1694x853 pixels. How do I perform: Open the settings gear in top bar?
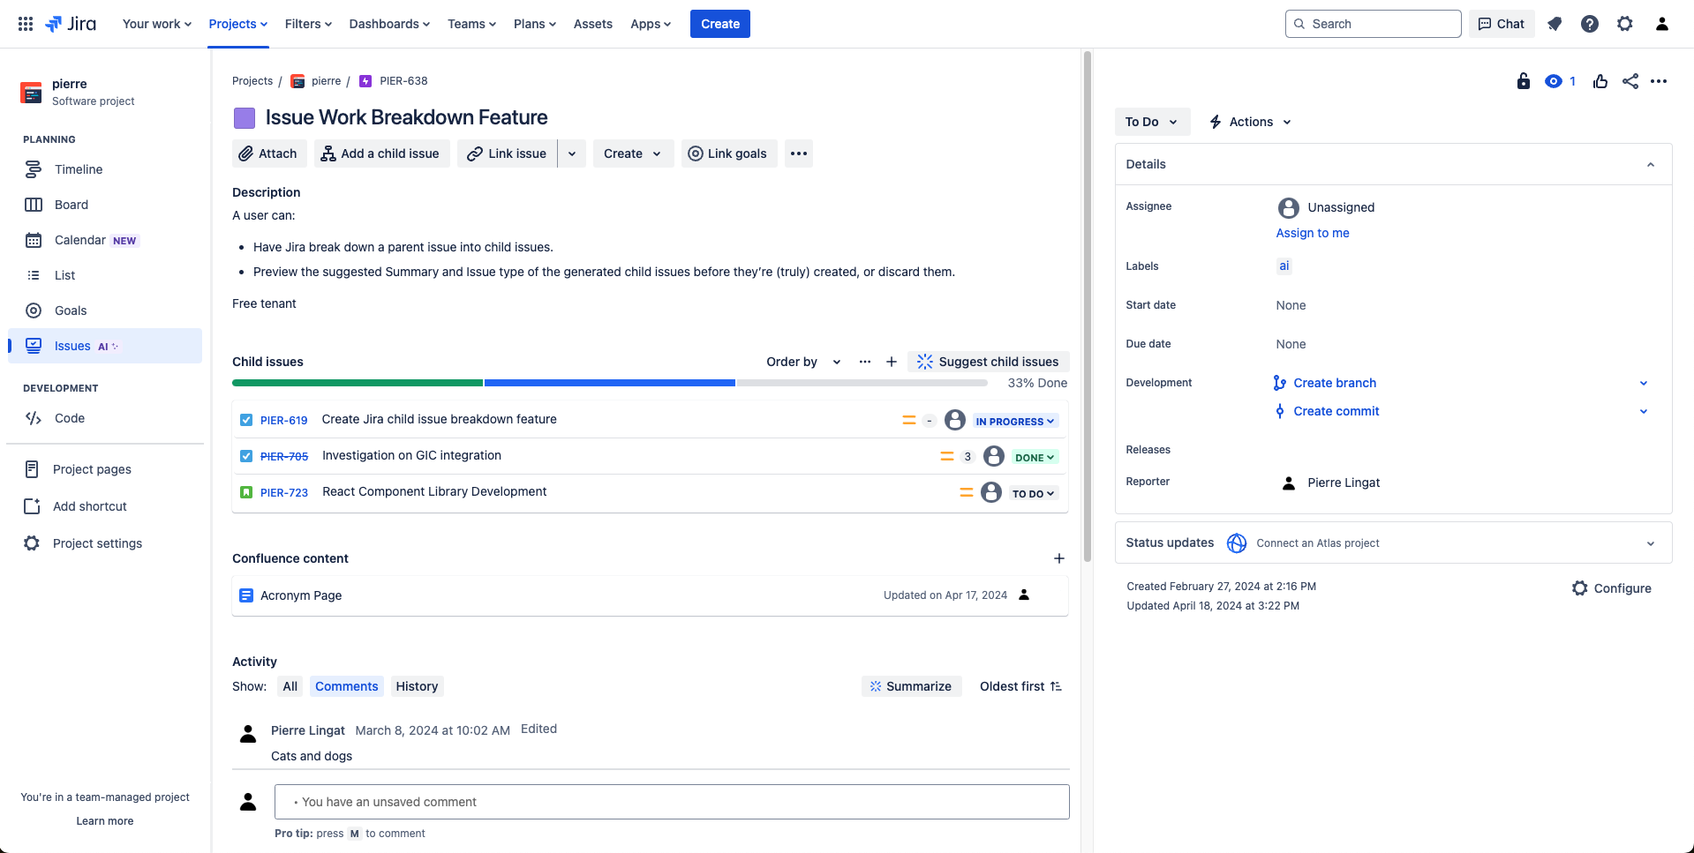click(1625, 24)
